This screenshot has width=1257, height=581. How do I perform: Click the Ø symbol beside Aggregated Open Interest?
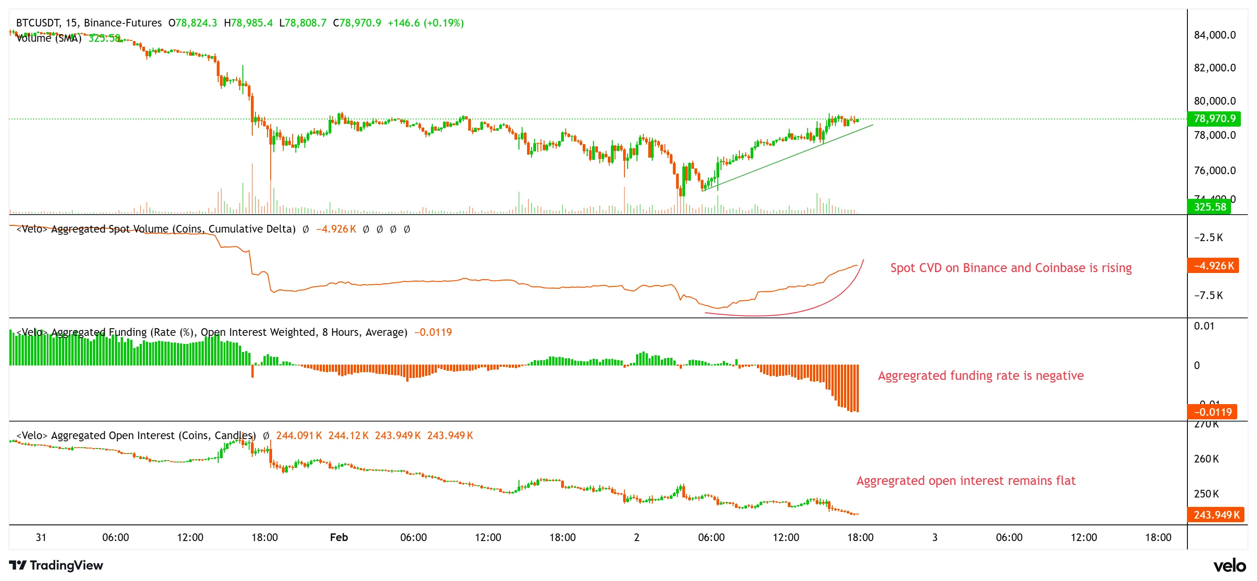[x=265, y=435]
